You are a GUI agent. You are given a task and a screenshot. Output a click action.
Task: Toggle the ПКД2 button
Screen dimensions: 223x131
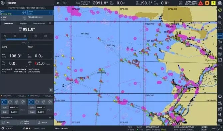pyautogui.click(x=32, y=112)
